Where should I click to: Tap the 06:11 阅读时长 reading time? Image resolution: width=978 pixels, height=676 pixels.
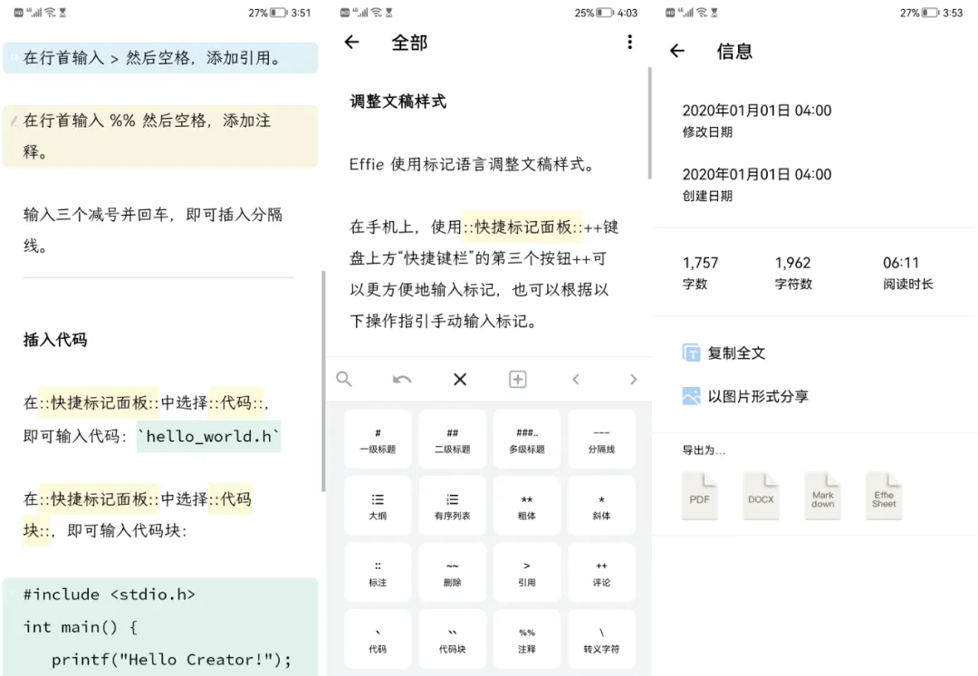click(907, 272)
